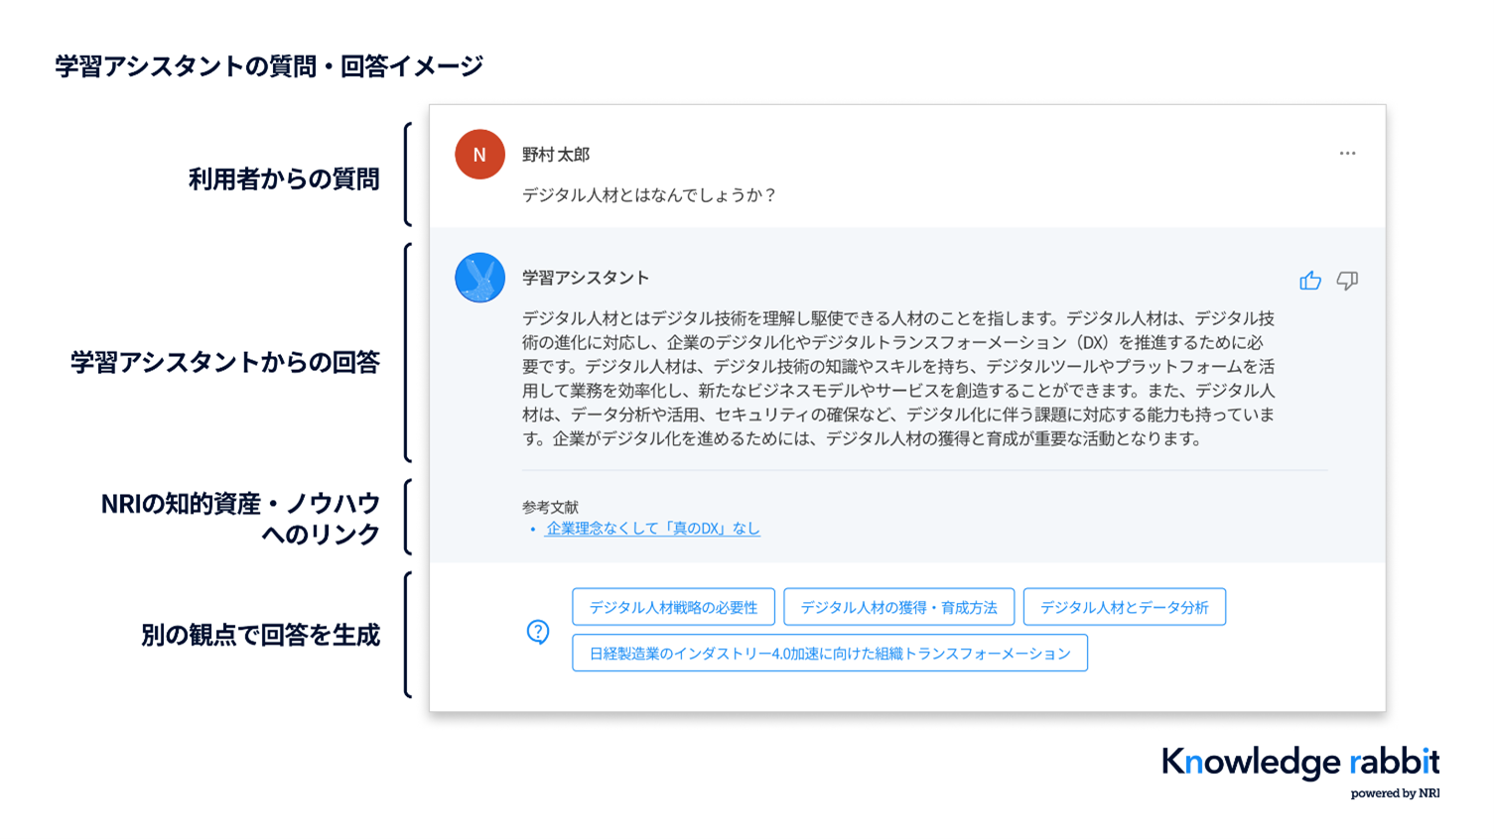Click the blue rabbit assistant avatar
1494x839 pixels.
point(479,278)
